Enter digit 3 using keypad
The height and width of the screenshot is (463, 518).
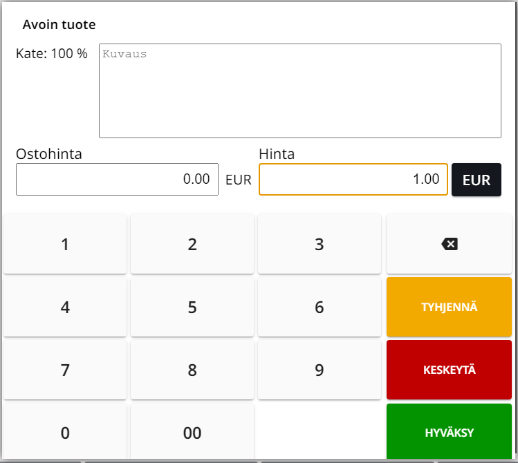(x=319, y=244)
